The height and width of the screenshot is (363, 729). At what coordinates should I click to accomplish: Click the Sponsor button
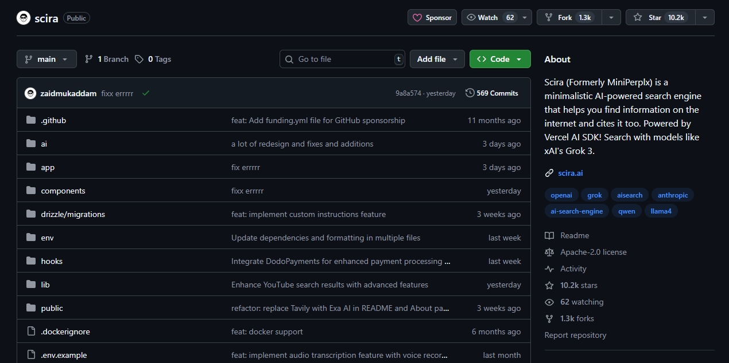[432, 18]
